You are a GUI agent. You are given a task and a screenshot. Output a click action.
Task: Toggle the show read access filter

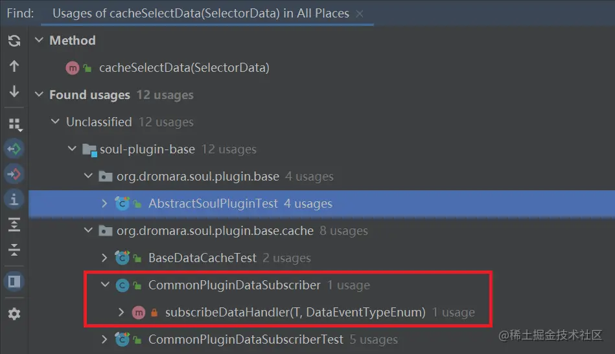14,148
